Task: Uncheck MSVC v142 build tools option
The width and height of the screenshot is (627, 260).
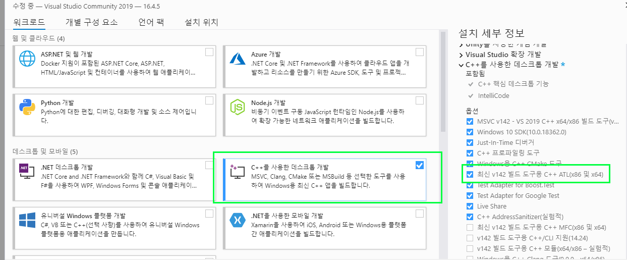Action: (470, 121)
